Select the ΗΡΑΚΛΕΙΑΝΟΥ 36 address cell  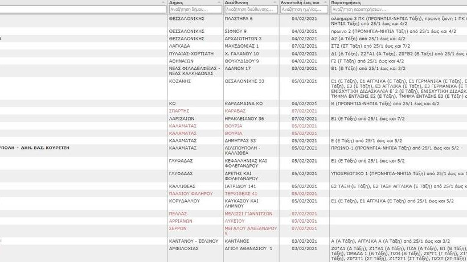[244, 119]
